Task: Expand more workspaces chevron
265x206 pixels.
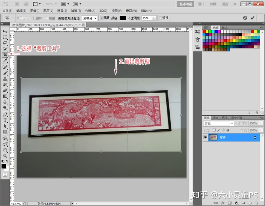Action: 235,4
